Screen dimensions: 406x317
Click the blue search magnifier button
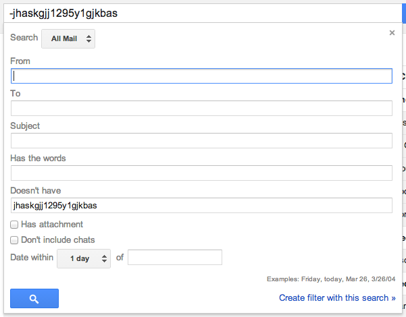point(34,298)
